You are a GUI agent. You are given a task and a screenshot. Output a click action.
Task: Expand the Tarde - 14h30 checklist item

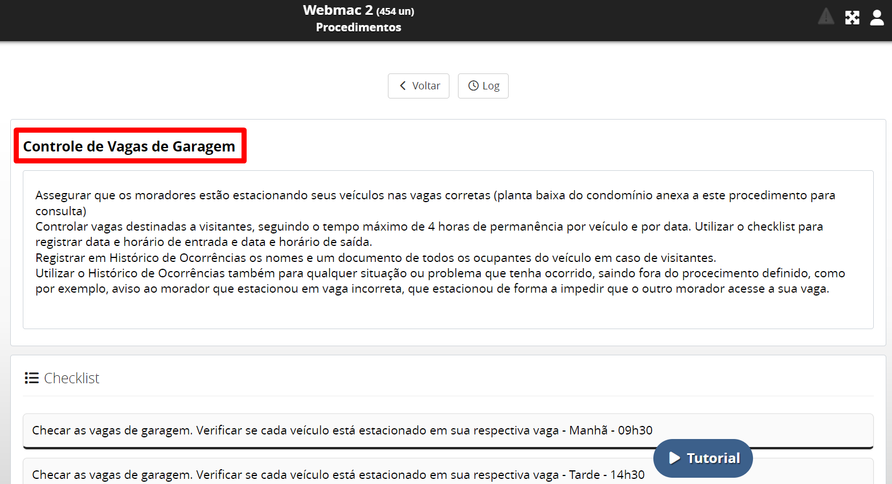[x=338, y=474]
